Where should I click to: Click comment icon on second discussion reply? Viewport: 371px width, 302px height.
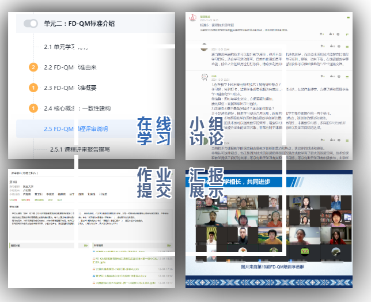pos(339,46)
